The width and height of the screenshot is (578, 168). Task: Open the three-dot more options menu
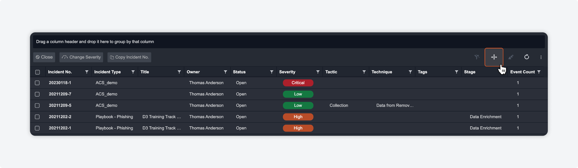[x=541, y=57]
